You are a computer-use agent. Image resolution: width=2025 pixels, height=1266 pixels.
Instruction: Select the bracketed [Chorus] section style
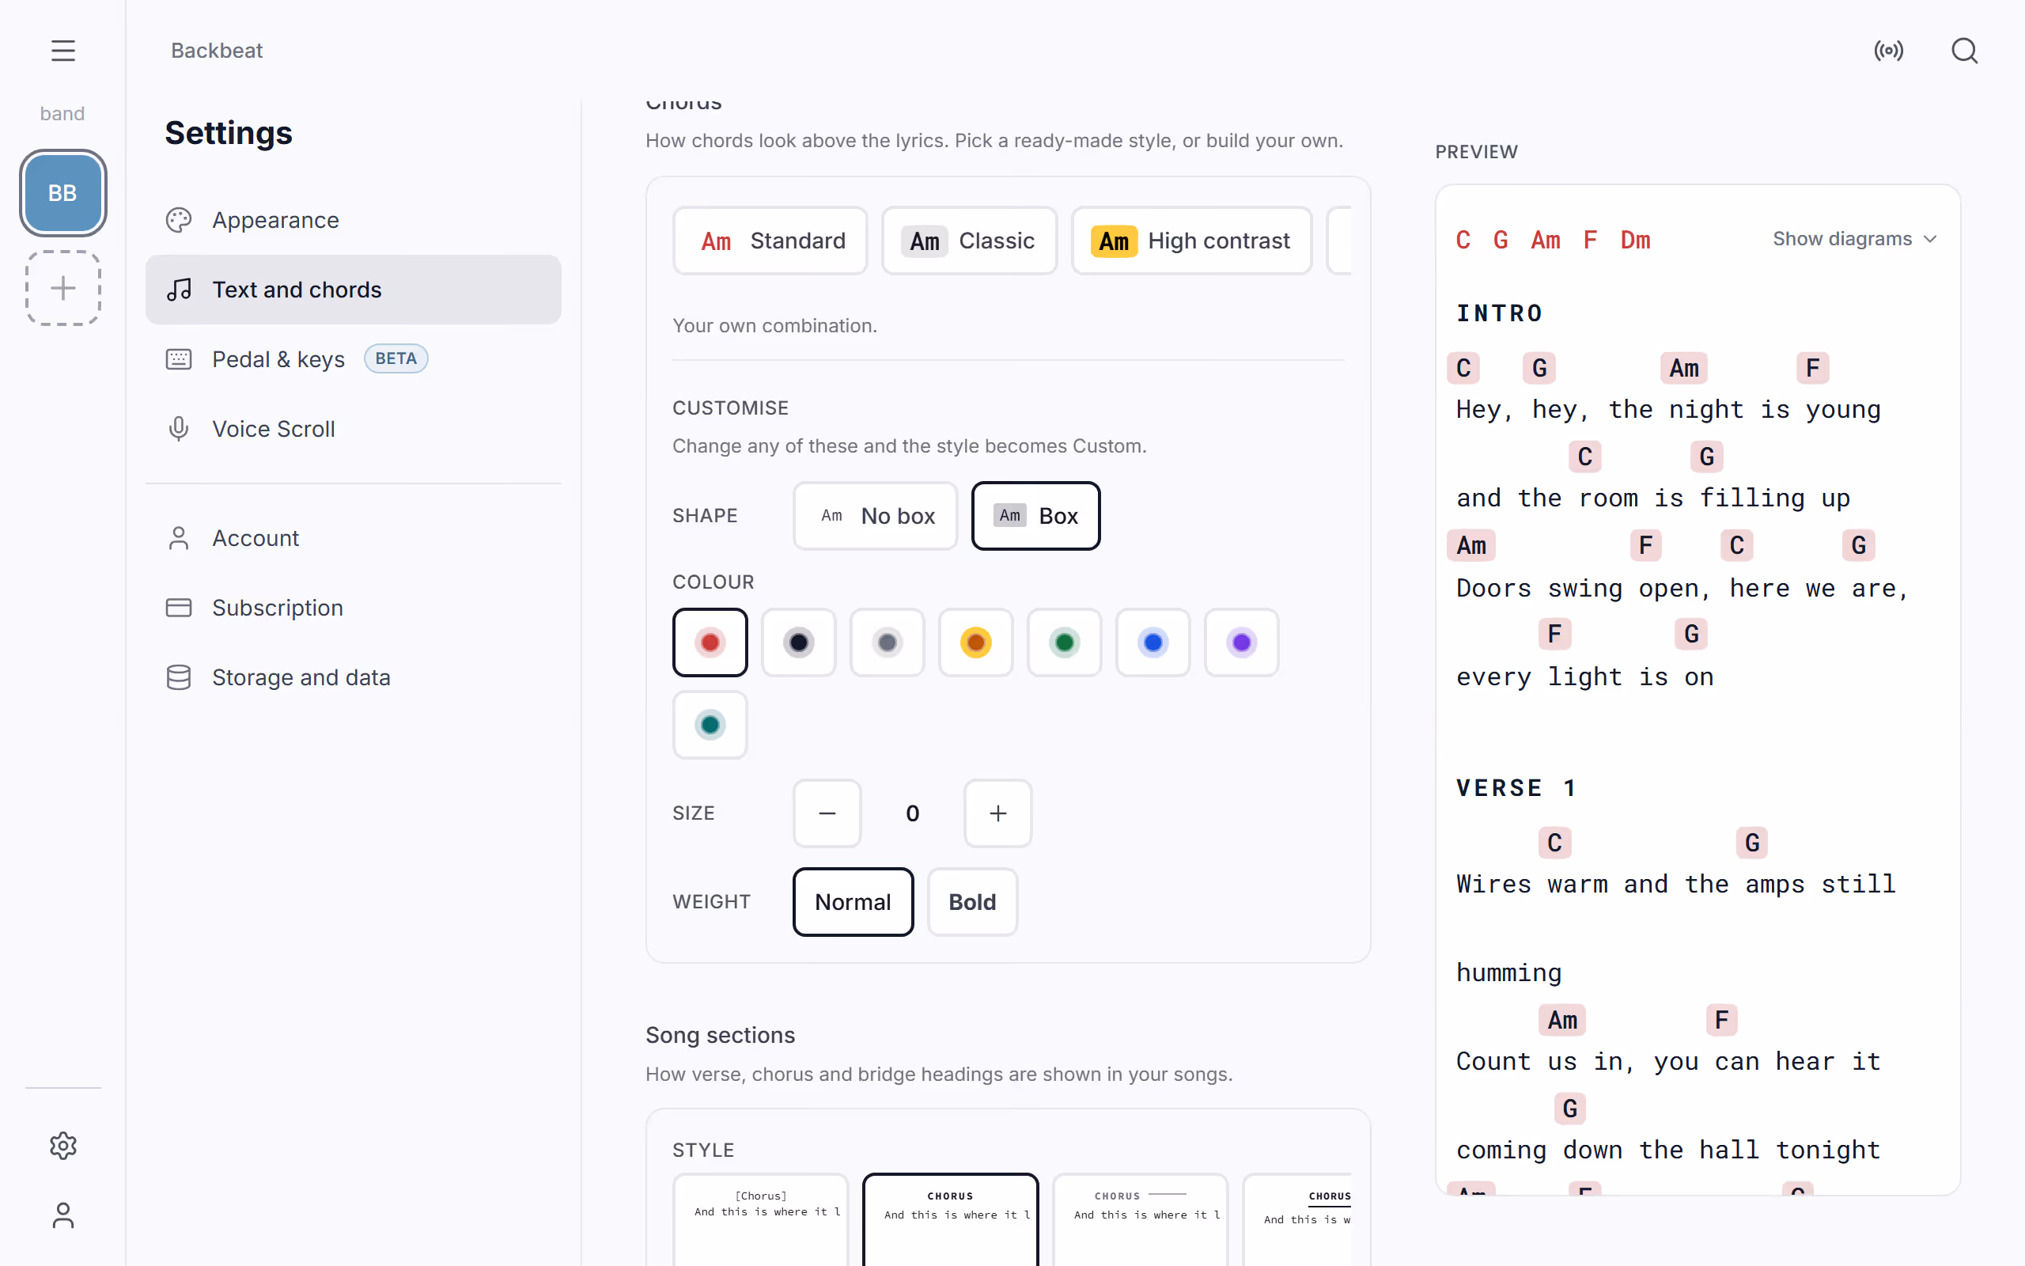(761, 1219)
